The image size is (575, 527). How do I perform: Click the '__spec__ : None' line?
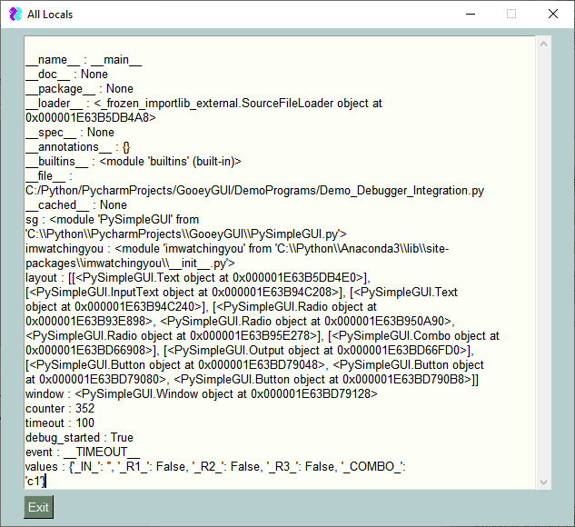coord(70,133)
